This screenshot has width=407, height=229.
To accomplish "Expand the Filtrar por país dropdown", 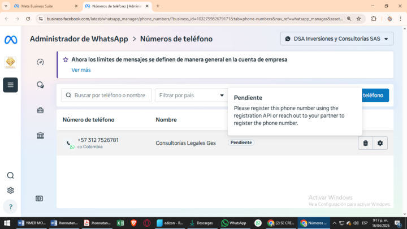I will 191,96.
